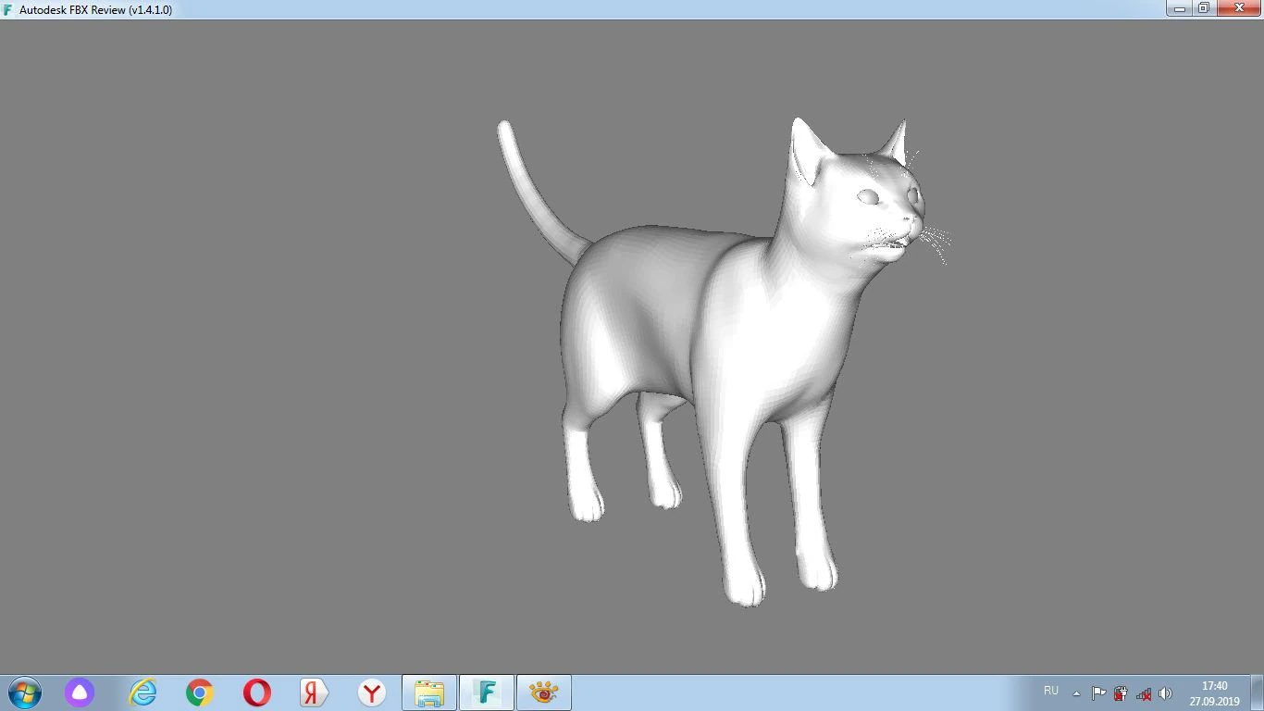The image size is (1264, 711).
Task: Launch the purple Alice assistant icon
Action: (80, 692)
